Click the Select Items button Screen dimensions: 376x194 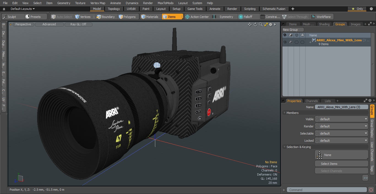342,164
